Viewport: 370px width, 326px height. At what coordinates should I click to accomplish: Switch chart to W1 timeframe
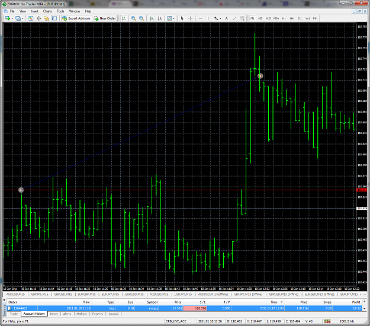click(307, 18)
